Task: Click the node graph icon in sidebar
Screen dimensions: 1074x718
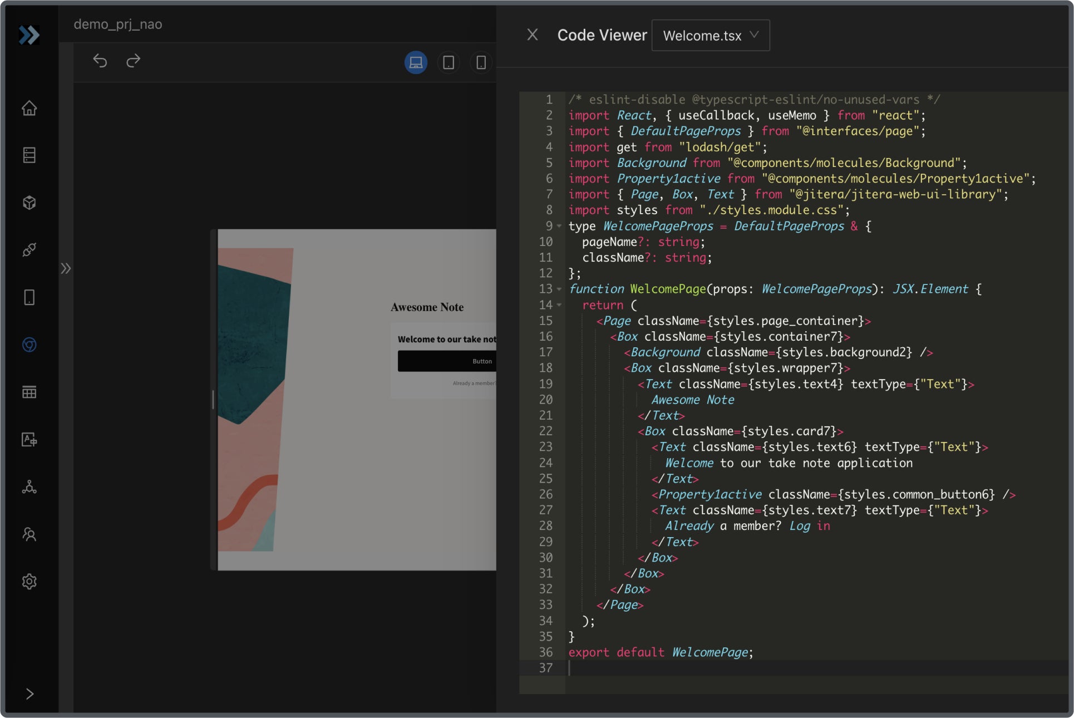Action: (x=29, y=487)
